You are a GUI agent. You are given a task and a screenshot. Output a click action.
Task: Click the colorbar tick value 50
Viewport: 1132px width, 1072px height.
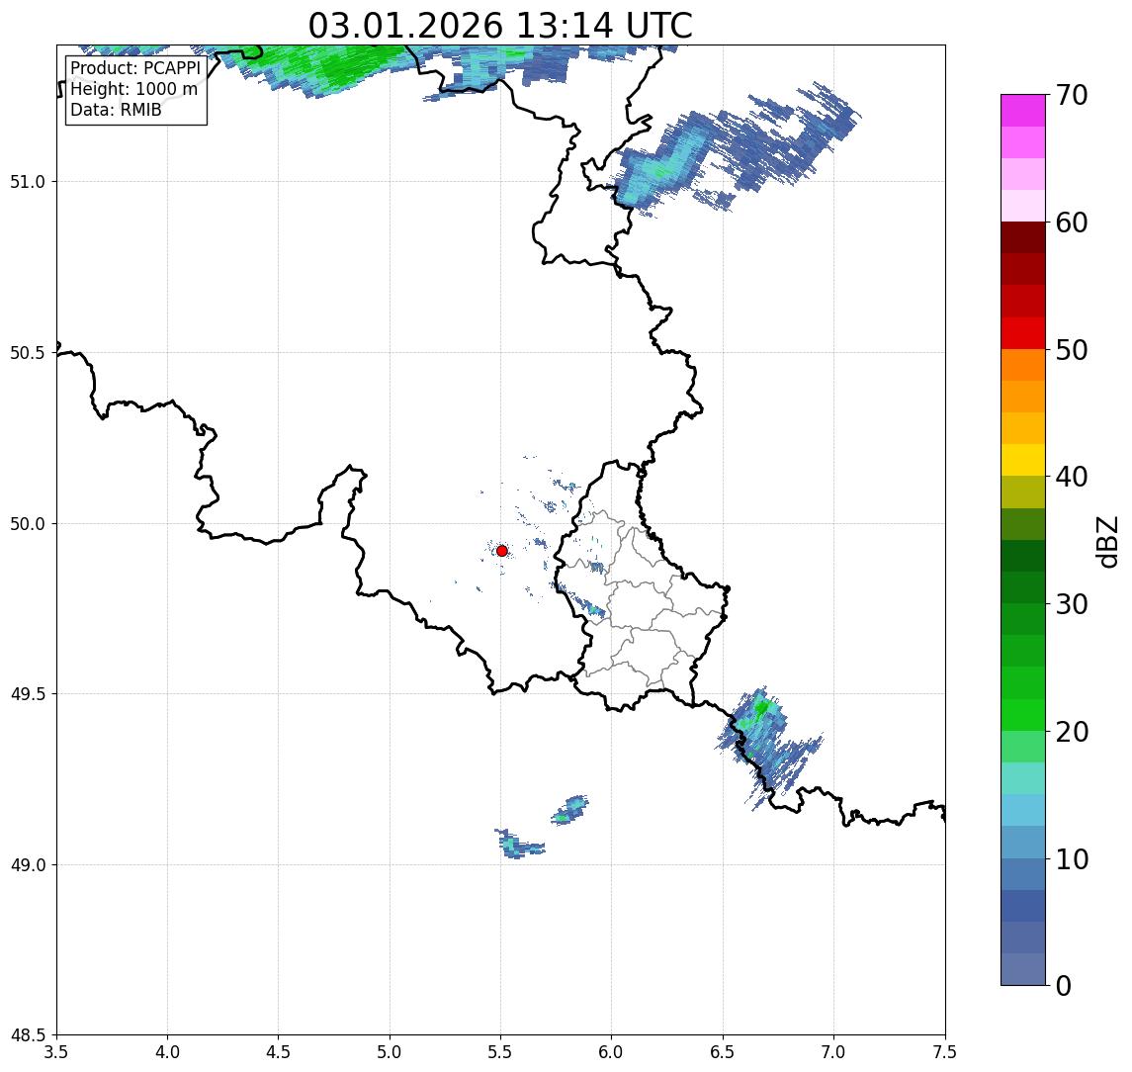1072,350
